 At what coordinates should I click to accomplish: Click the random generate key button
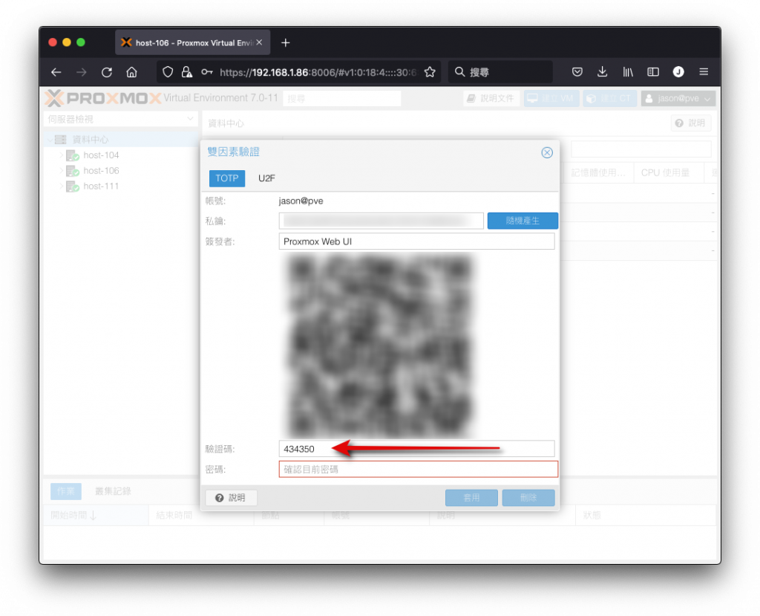pos(522,221)
